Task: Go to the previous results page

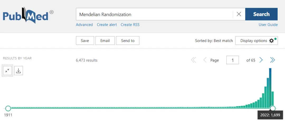Action: (x=205, y=60)
